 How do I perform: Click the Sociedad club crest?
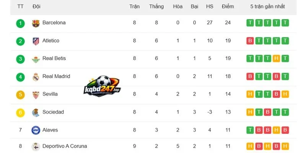coord(36,113)
